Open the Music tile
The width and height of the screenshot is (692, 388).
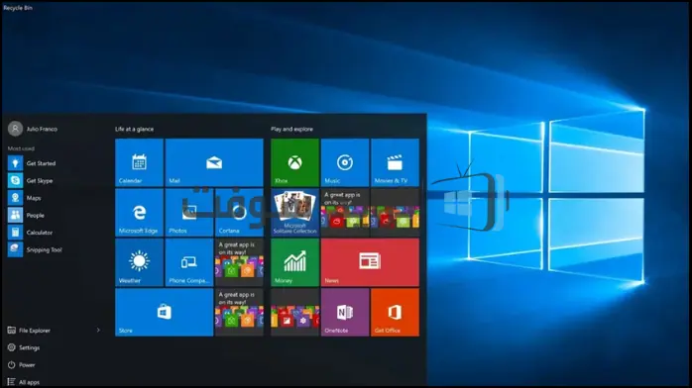pos(345,162)
